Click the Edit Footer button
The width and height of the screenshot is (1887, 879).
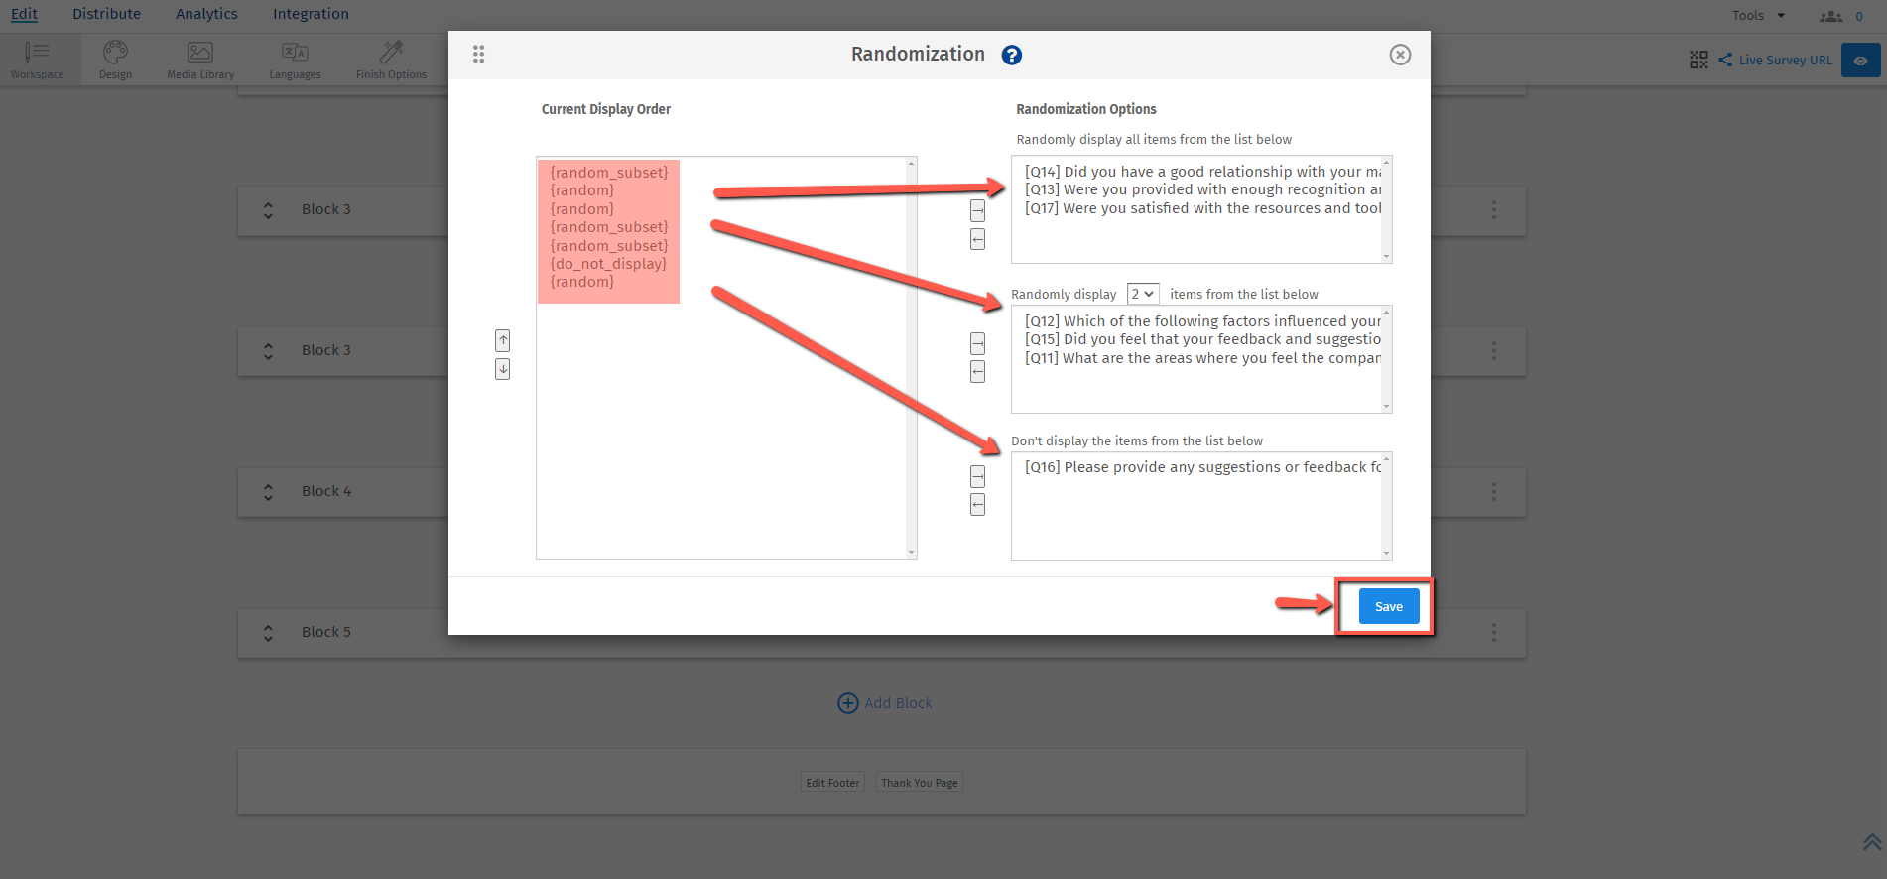[x=832, y=783]
